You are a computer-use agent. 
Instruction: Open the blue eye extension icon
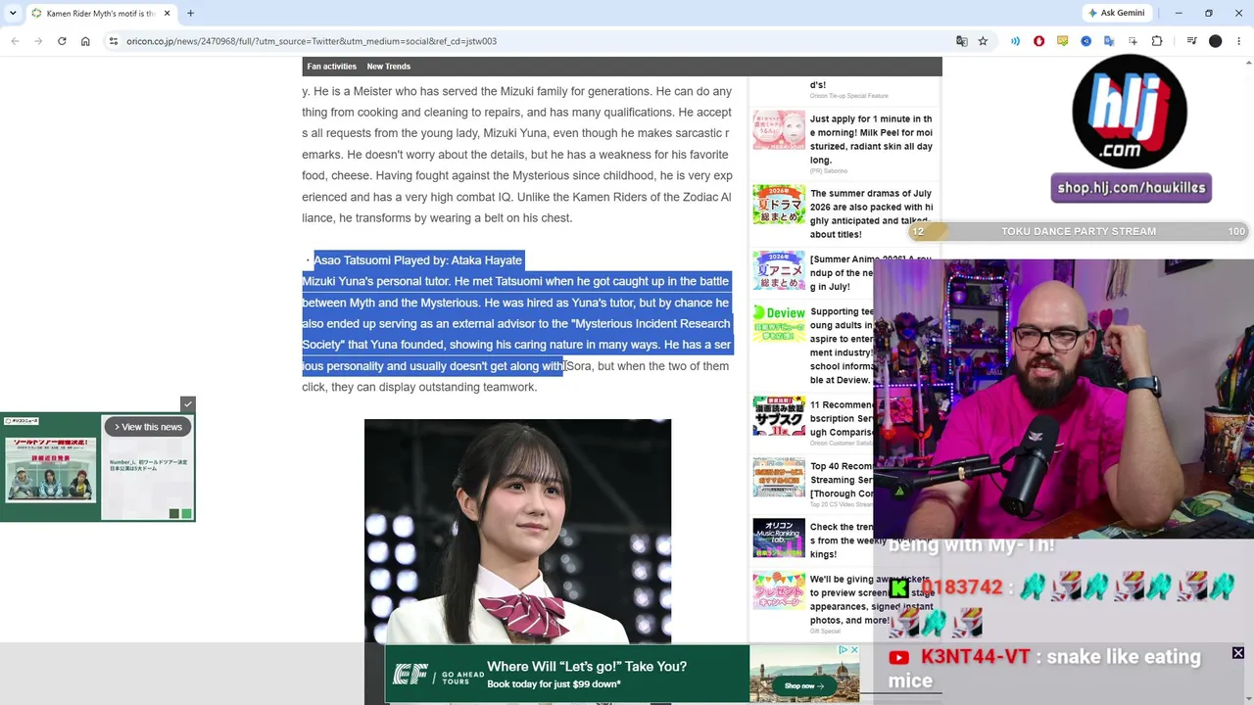tap(1085, 41)
